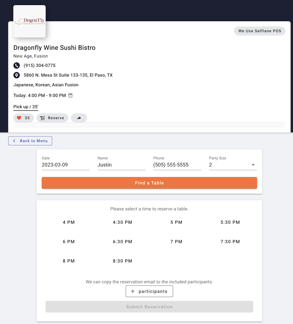Click the share arrow icon
This screenshot has height=324, width=293.
coord(79,118)
